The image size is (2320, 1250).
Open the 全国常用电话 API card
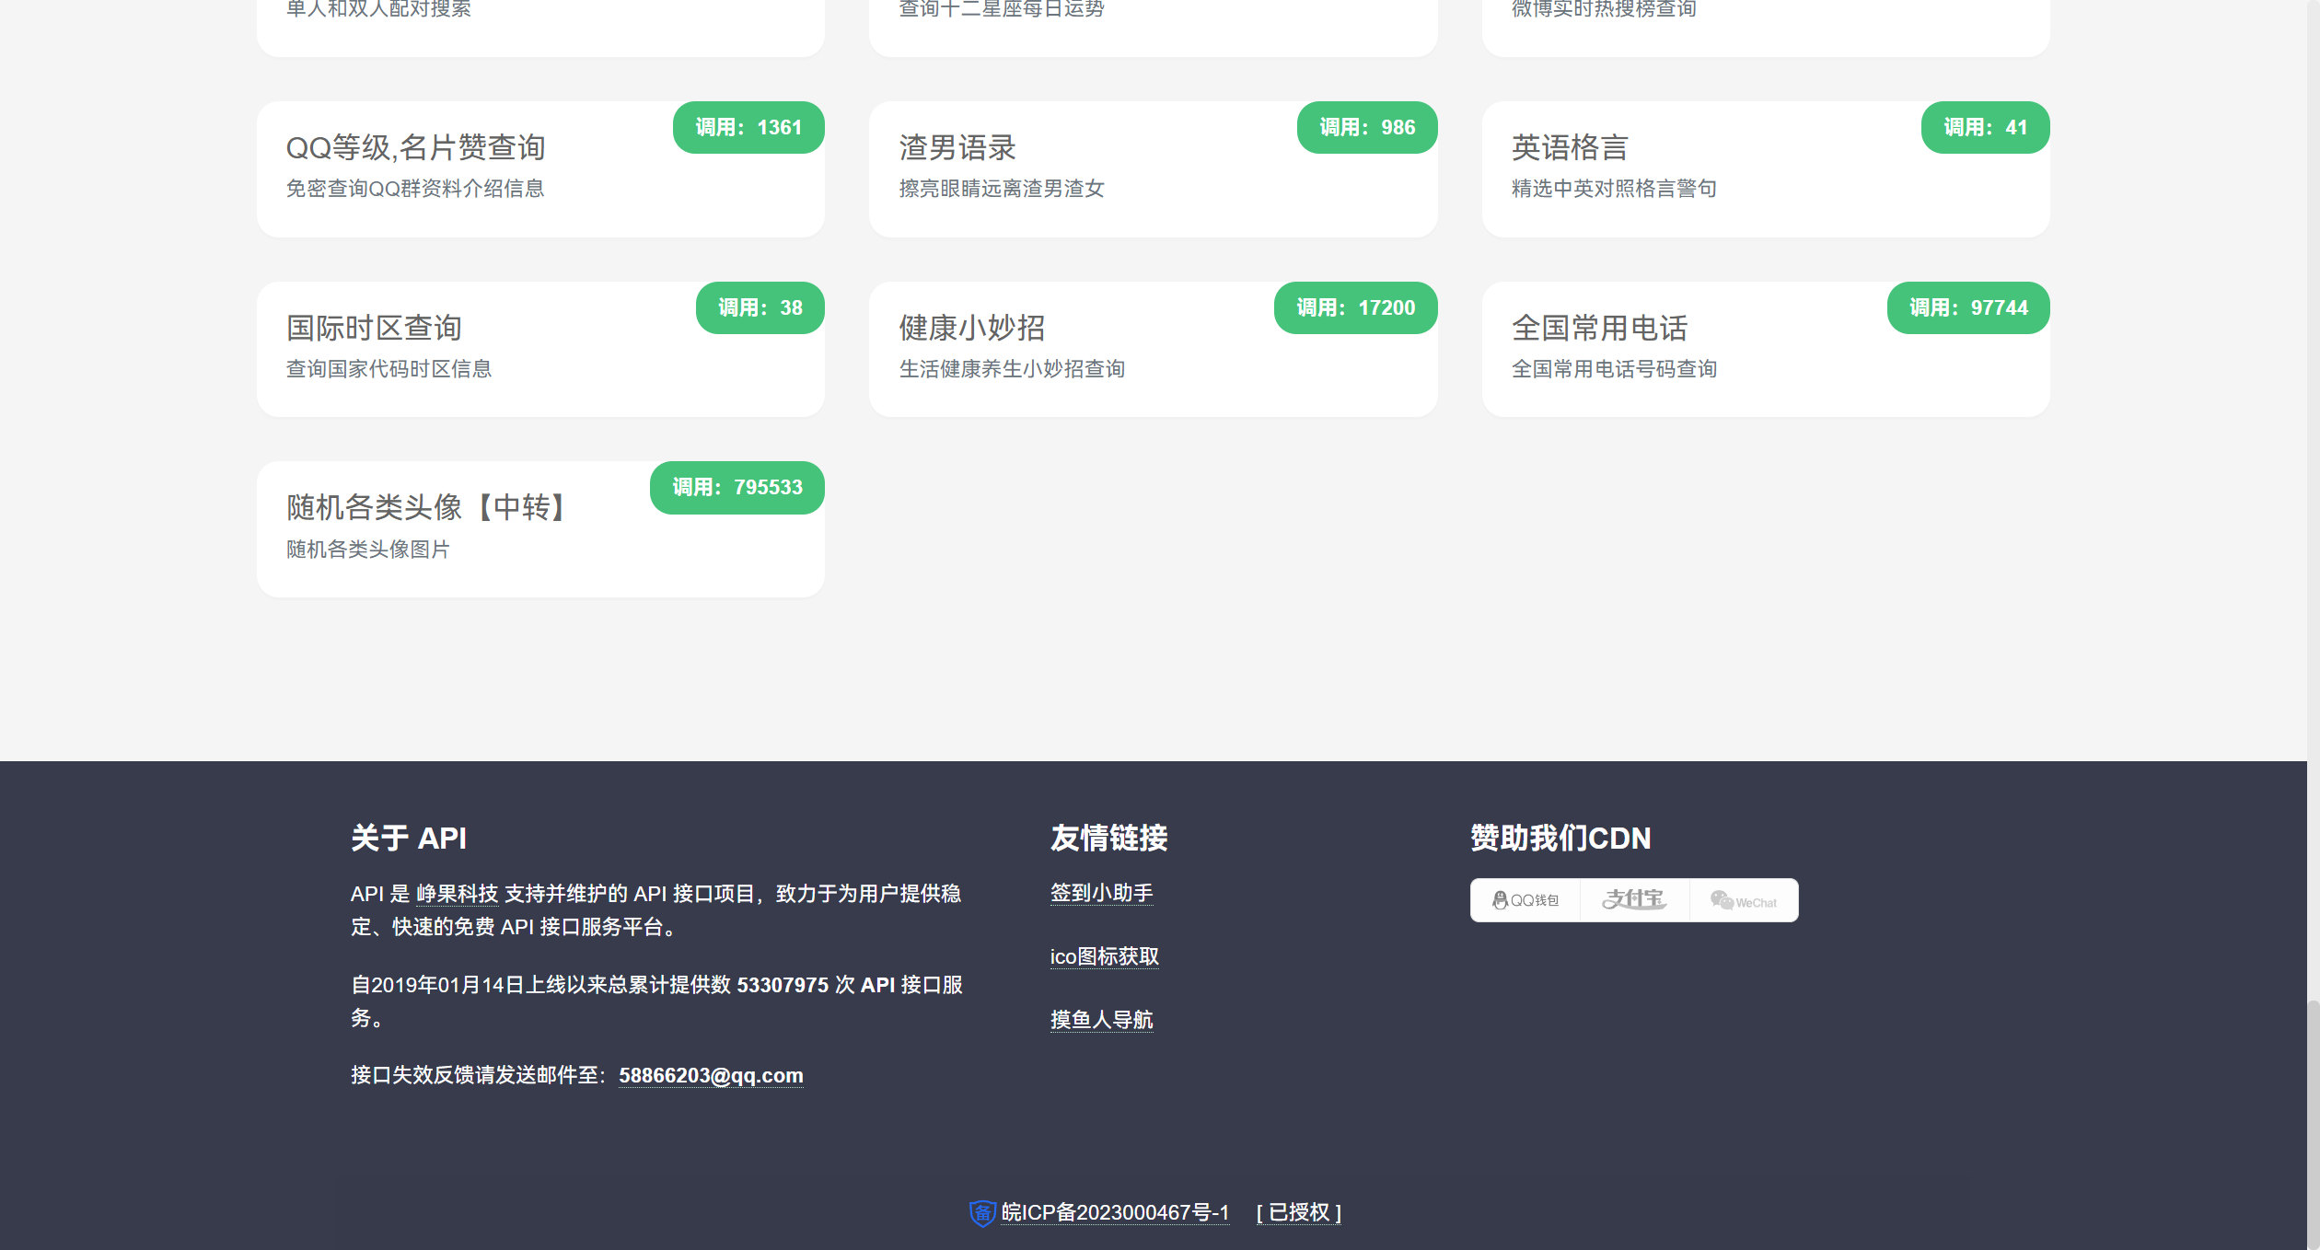click(1765, 350)
